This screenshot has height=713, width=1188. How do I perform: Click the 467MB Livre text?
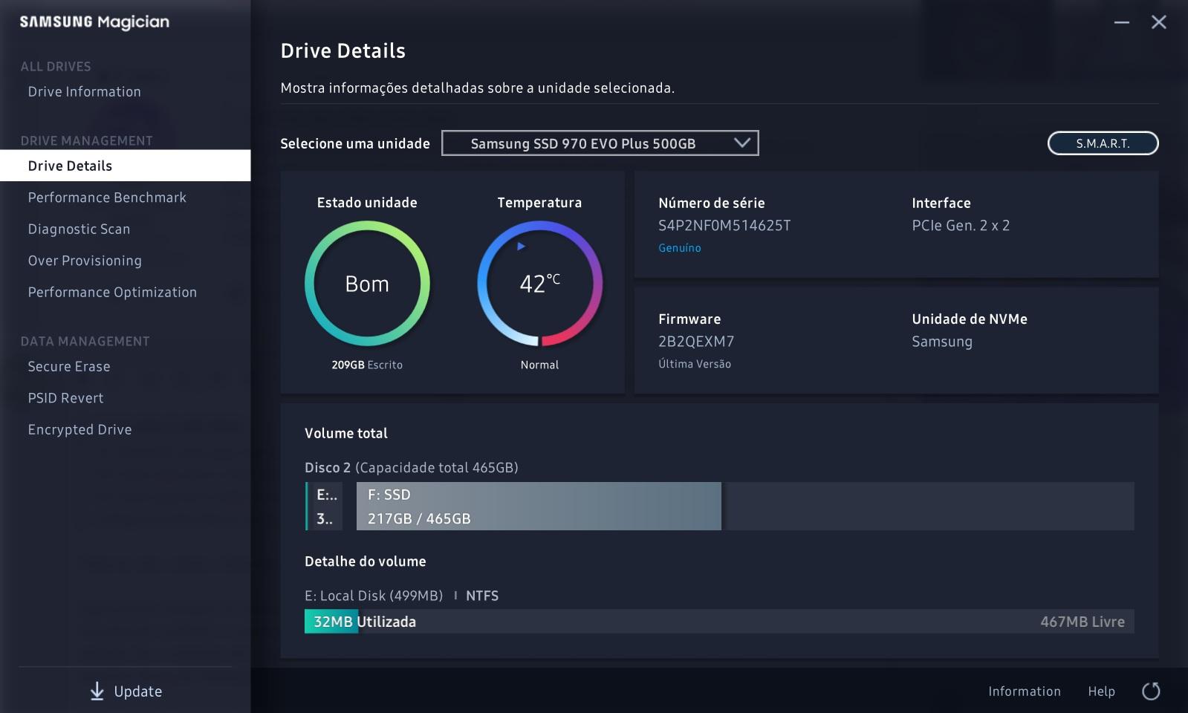[1082, 622]
